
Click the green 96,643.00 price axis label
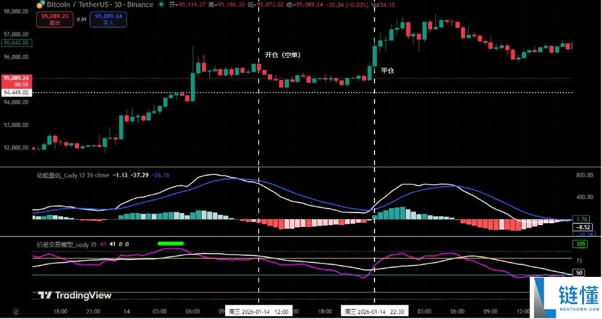click(16, 43)
